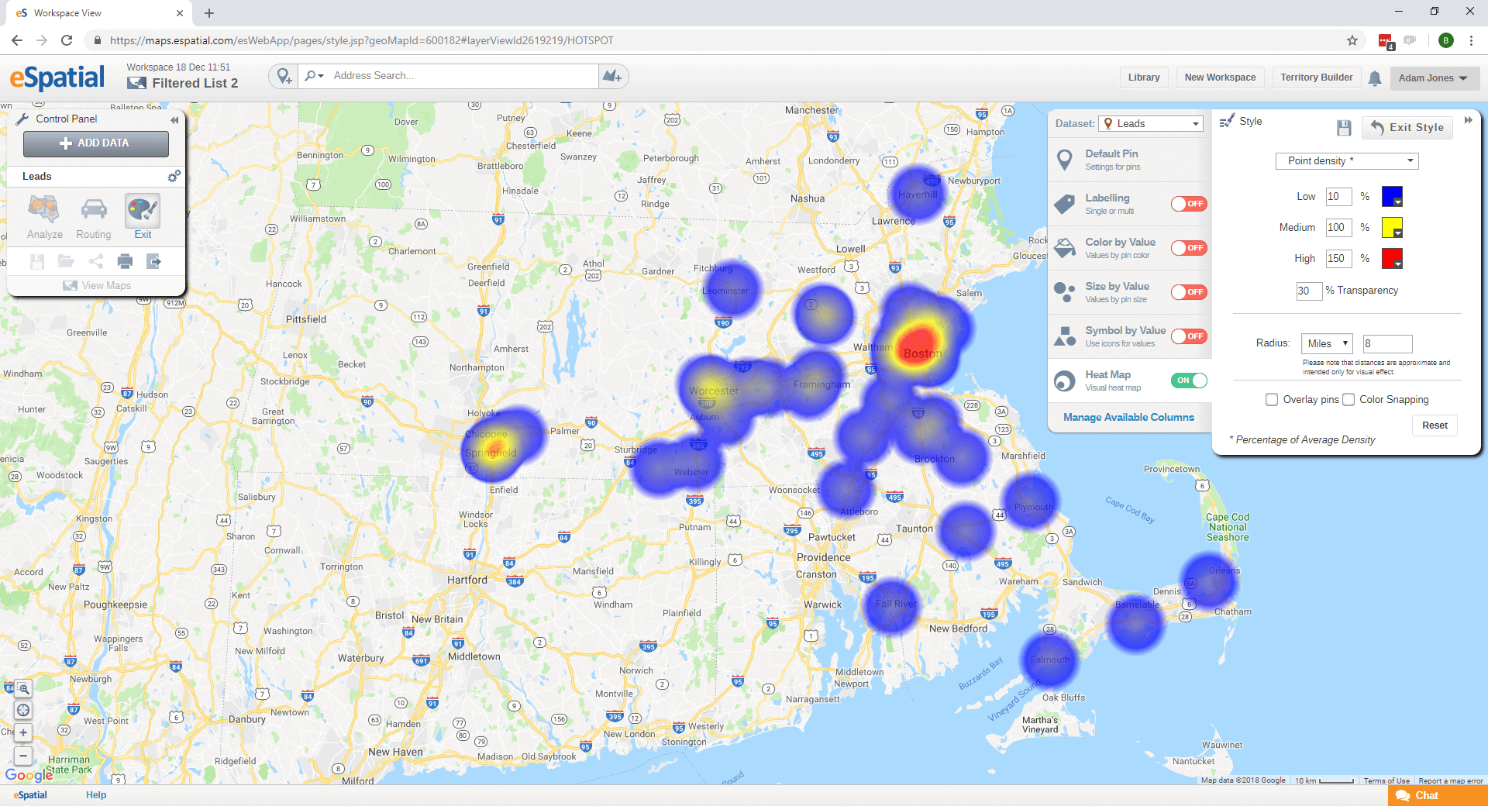Open the Routing car icon

tap(94, 209)
